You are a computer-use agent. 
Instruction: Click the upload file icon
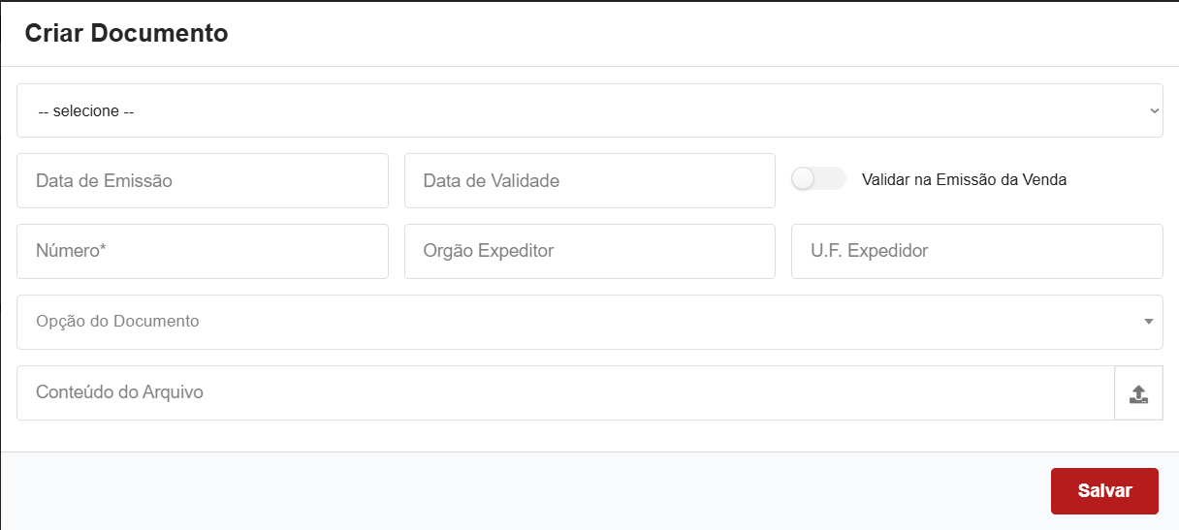1138,393
